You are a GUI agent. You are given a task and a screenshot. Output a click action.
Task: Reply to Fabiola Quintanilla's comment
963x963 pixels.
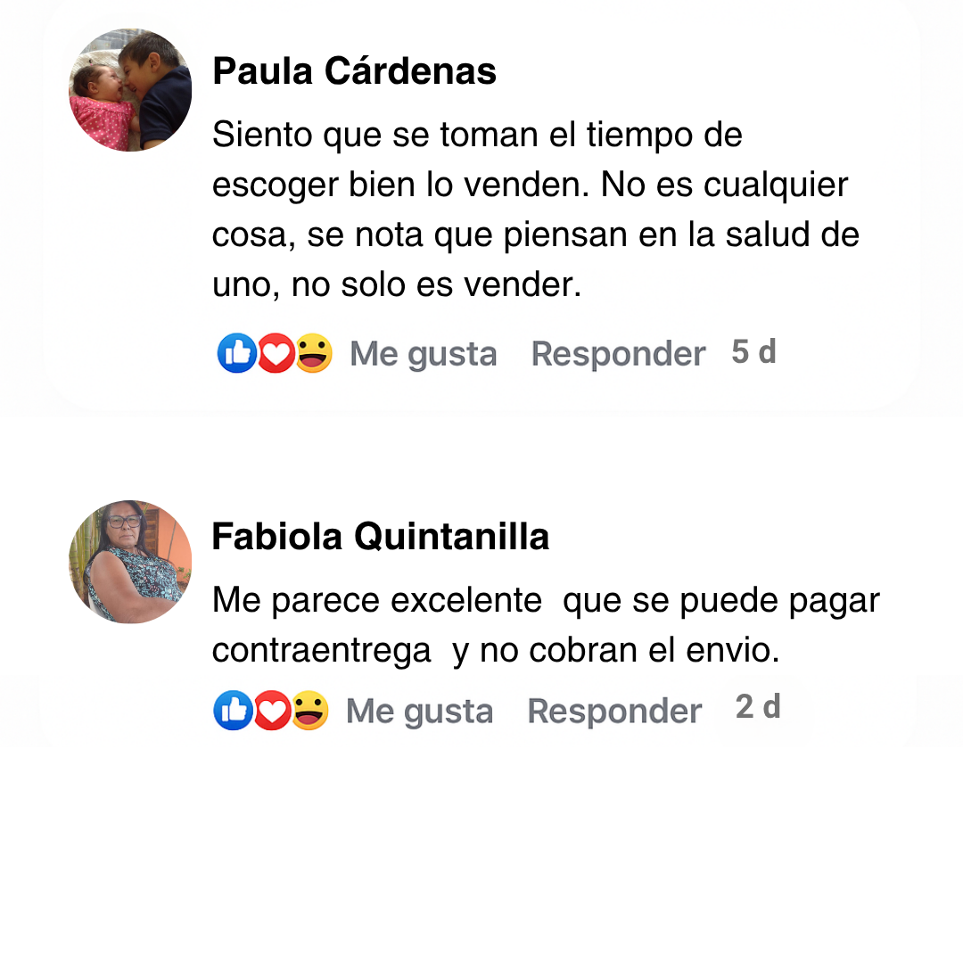pos(614,712)
